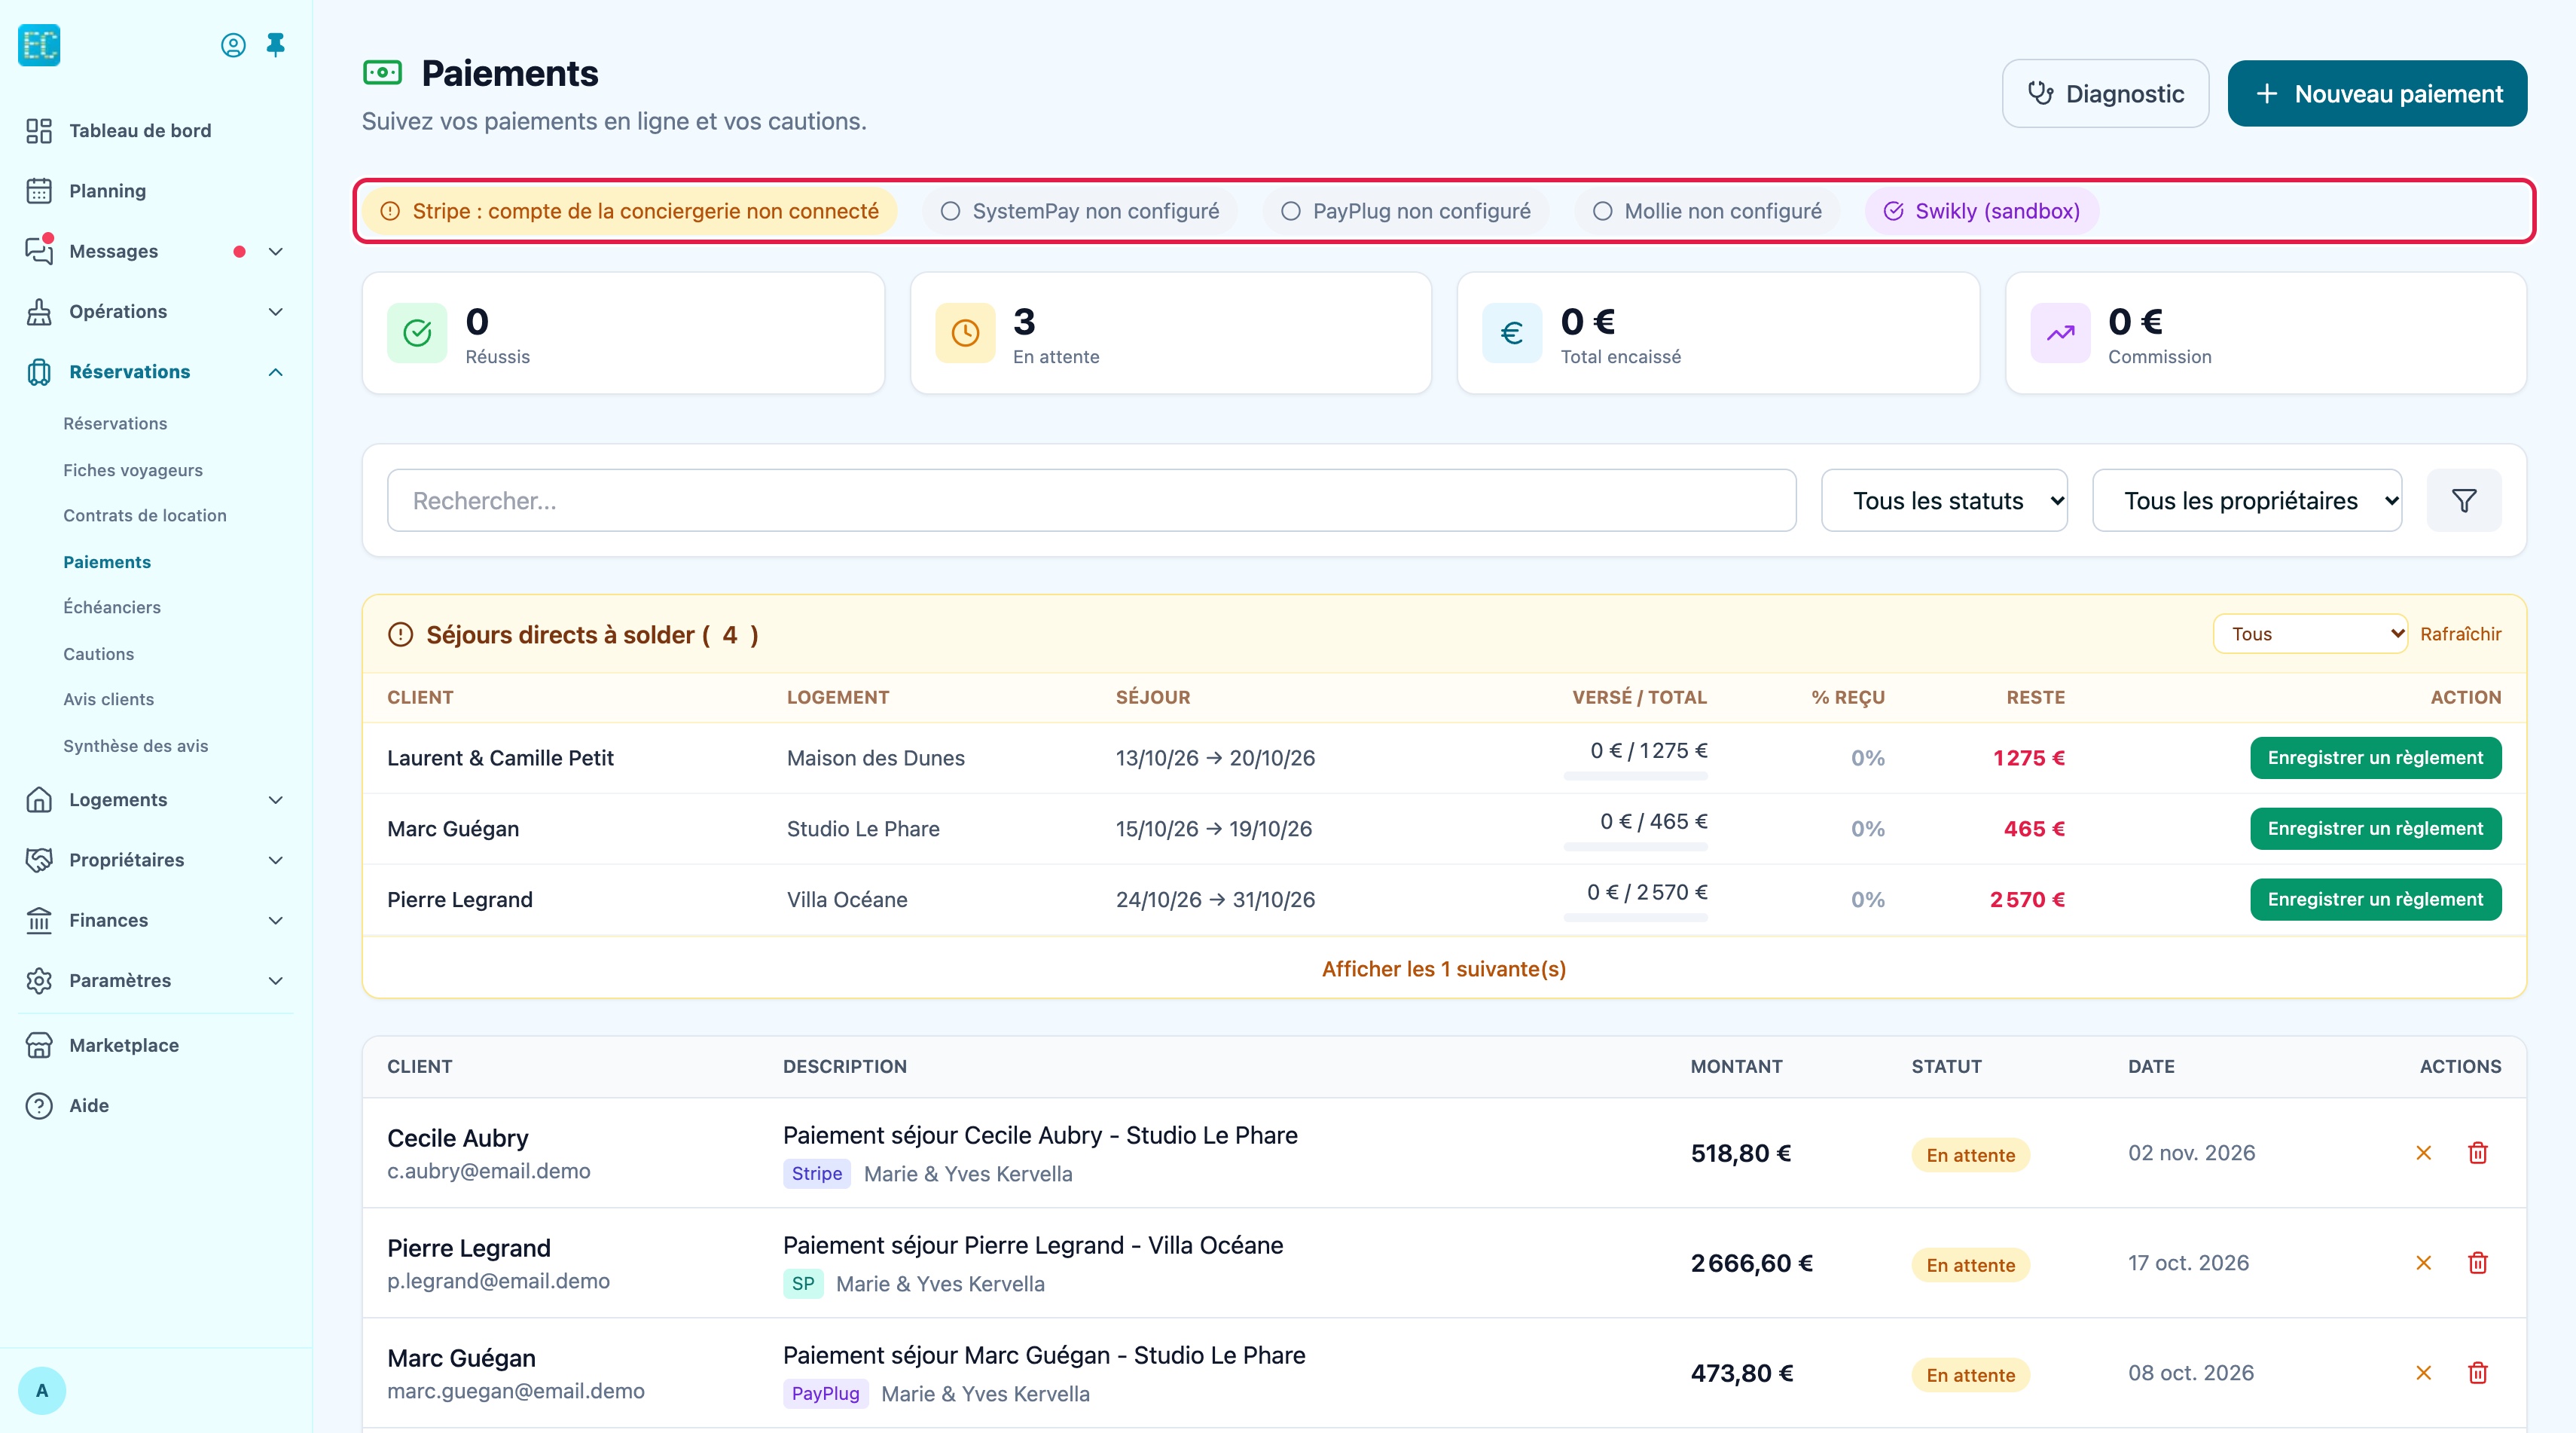Click the user avatar A at bottom left
2576x1433 pixels.
coord(42,1390)
